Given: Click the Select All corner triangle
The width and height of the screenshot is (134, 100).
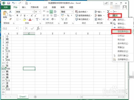Looking at the screenshot, I should click(x=4, y=34).
